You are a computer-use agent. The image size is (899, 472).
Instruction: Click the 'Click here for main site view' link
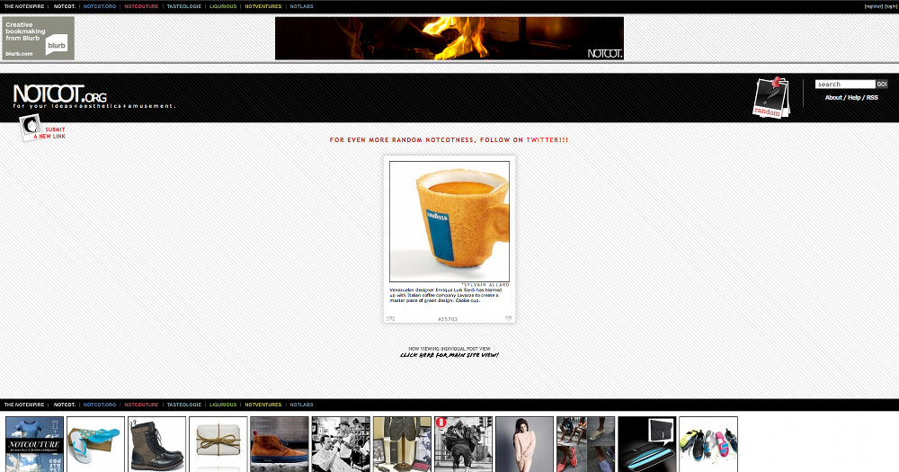(x=449, y=355)
